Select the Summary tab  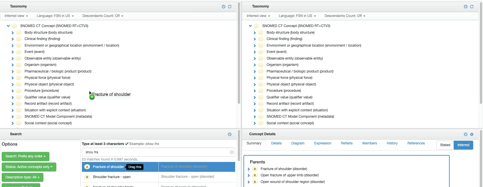click(254, 143)
